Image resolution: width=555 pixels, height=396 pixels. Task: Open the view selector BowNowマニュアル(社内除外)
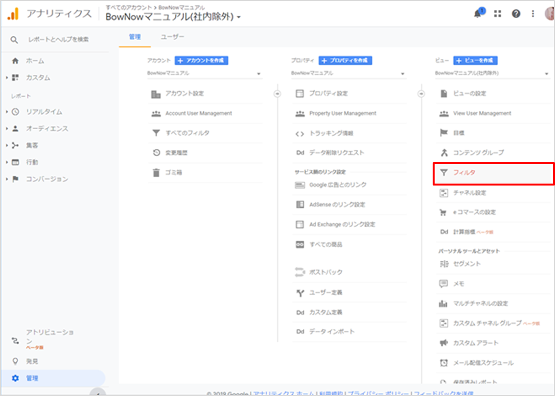492,73
